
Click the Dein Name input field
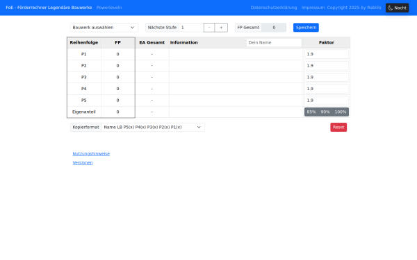(274, 42)
